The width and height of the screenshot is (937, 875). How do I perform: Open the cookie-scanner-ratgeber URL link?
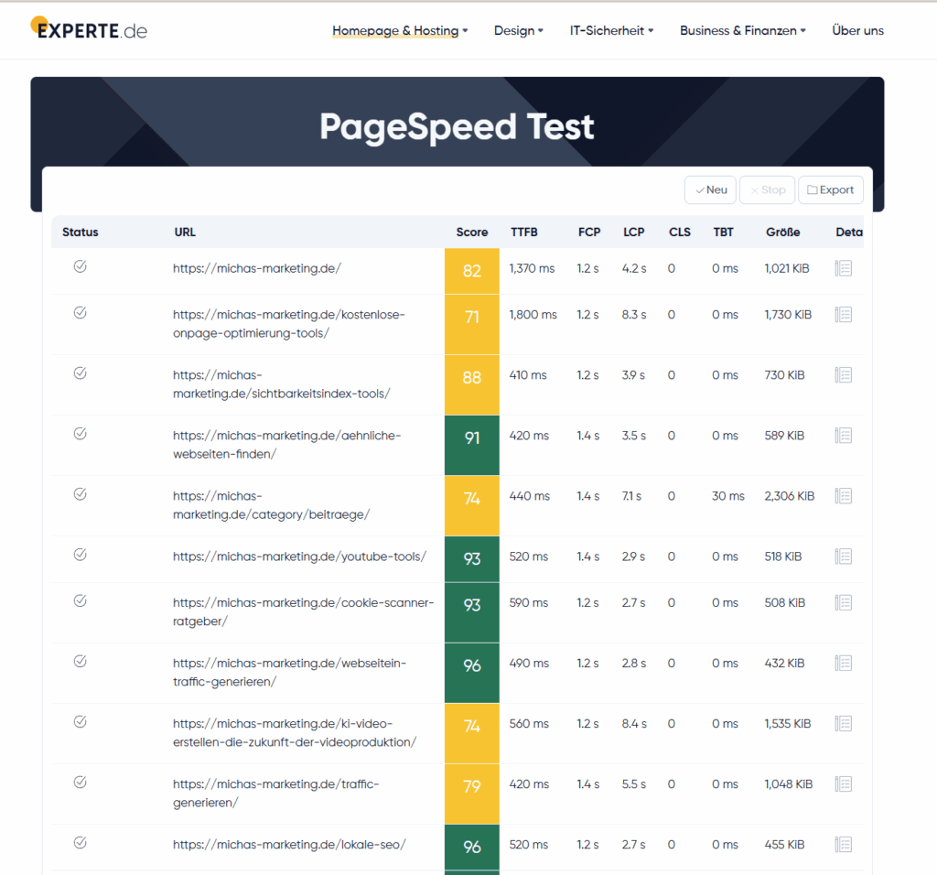click(x=304, y=612)
